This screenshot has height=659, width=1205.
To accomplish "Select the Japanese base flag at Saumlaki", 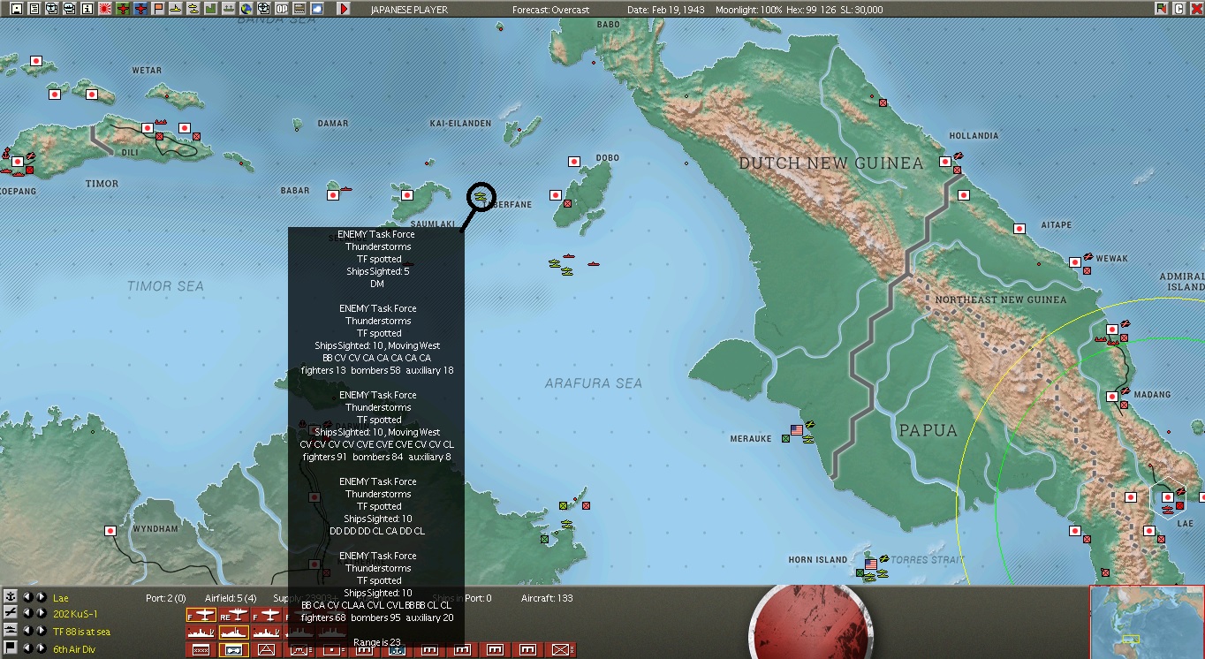I will pyautogui.click(x=407, y=195).
